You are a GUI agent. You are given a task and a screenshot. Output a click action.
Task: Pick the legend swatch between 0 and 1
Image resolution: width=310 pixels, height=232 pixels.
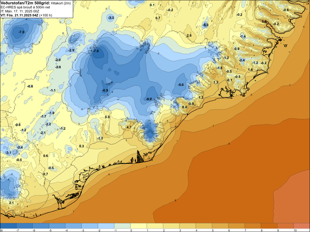(139, 226)
